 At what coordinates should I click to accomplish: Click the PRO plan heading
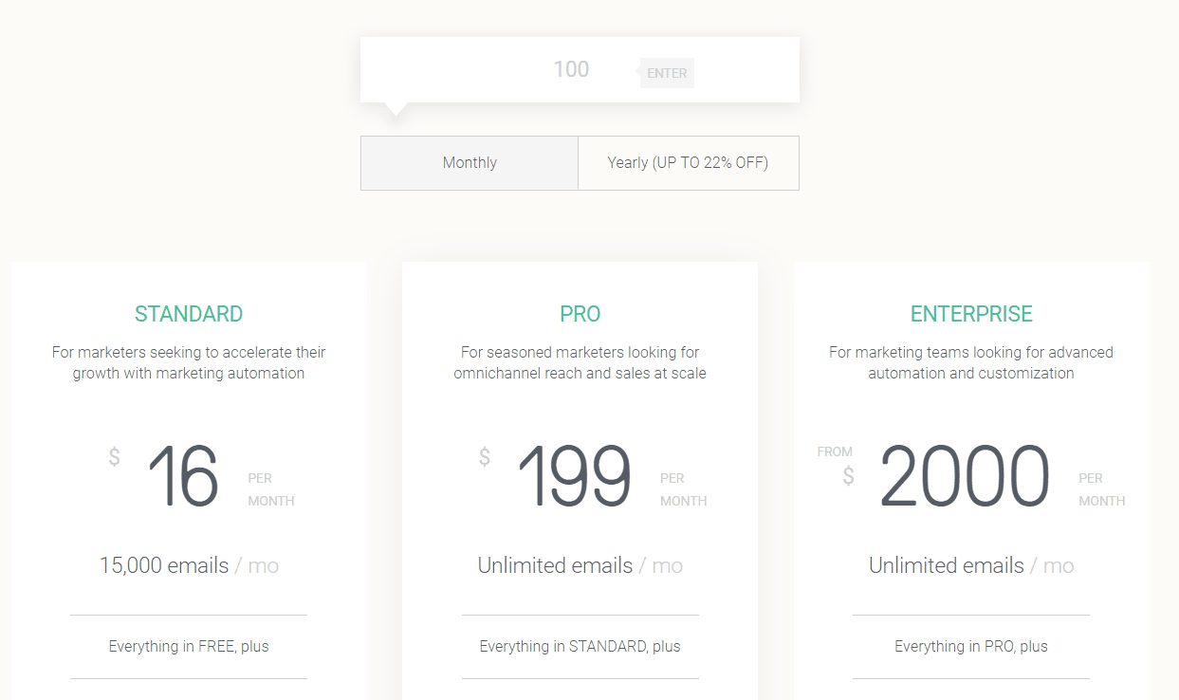[x=580, y=314]
